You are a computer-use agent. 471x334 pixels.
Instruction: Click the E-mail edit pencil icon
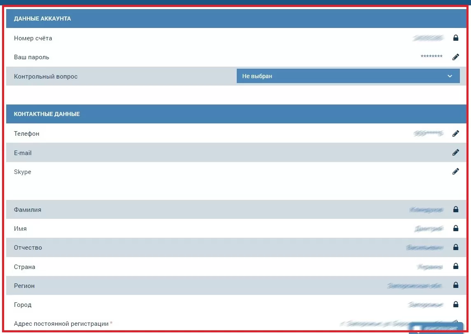point(455,153)
